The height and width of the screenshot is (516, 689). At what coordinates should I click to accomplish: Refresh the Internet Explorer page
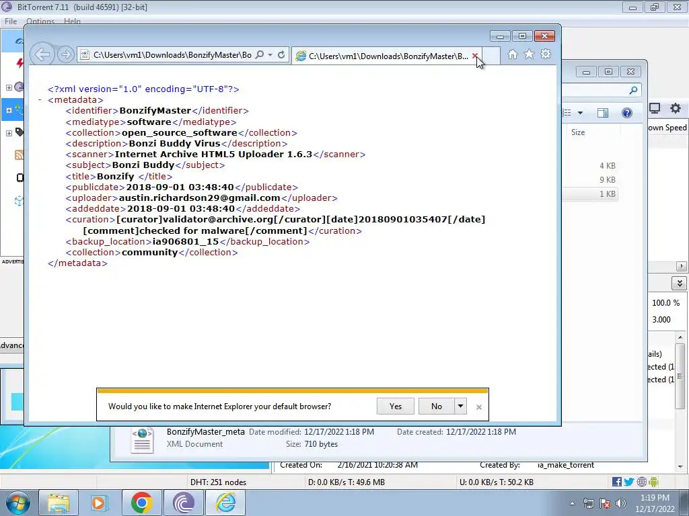tap(281, 55)
